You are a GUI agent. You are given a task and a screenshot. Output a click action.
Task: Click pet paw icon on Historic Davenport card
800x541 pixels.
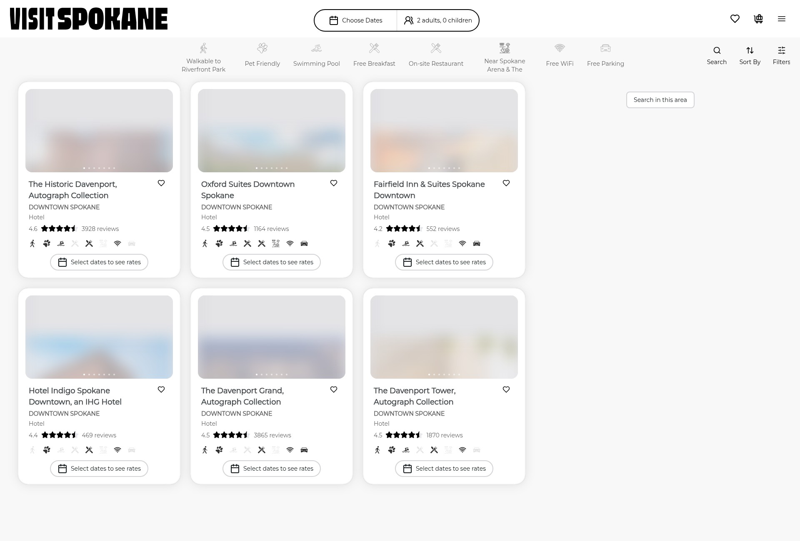[47, 243]
